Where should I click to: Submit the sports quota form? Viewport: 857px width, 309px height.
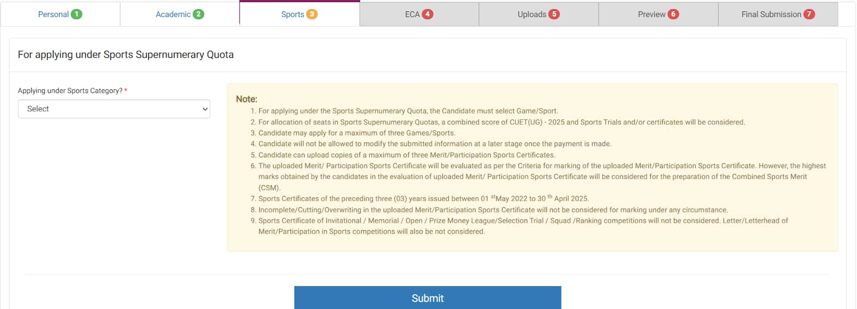pyautogui.click(x=427, y=298)
